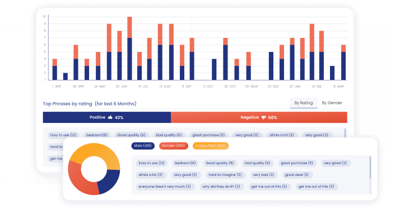Click the tallest bar above 20 JUN
This screenshot has height=210, width=400.
pyautogui.click(x=129, y=48)
